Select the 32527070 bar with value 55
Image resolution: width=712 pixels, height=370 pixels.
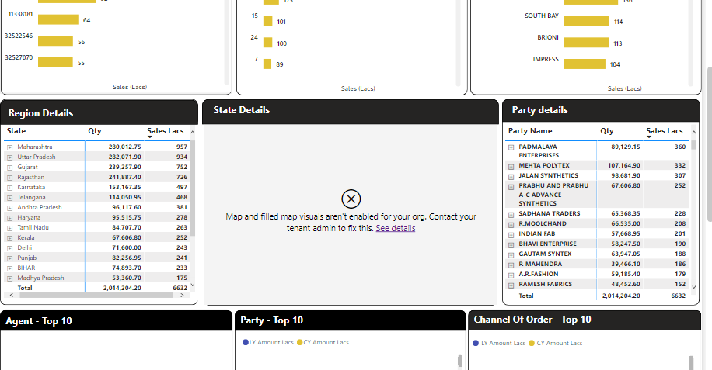coord(55,62)
